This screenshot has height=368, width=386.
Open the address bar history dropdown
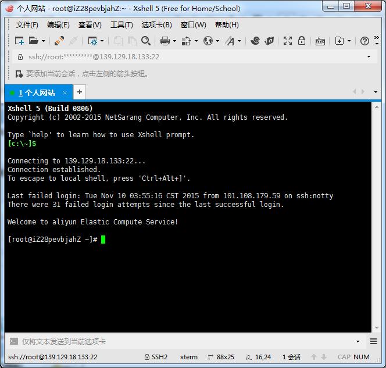(369, 57)
